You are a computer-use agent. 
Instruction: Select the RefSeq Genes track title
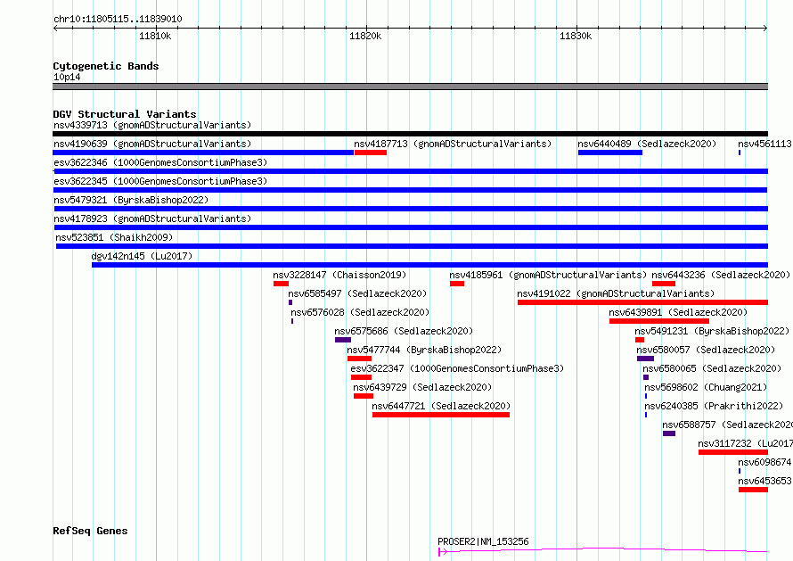coord(90,532)
